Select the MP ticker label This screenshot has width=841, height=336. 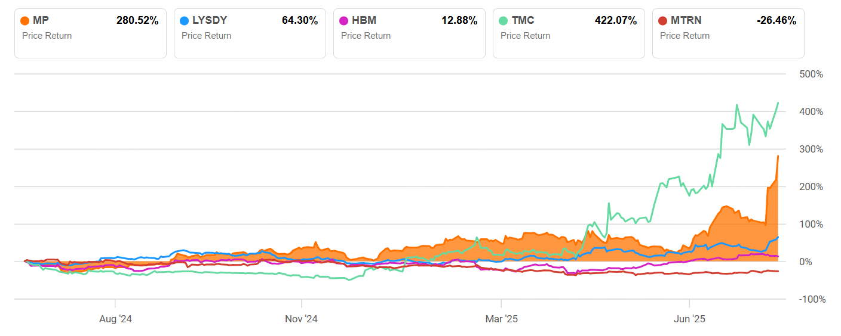[41, 21]
